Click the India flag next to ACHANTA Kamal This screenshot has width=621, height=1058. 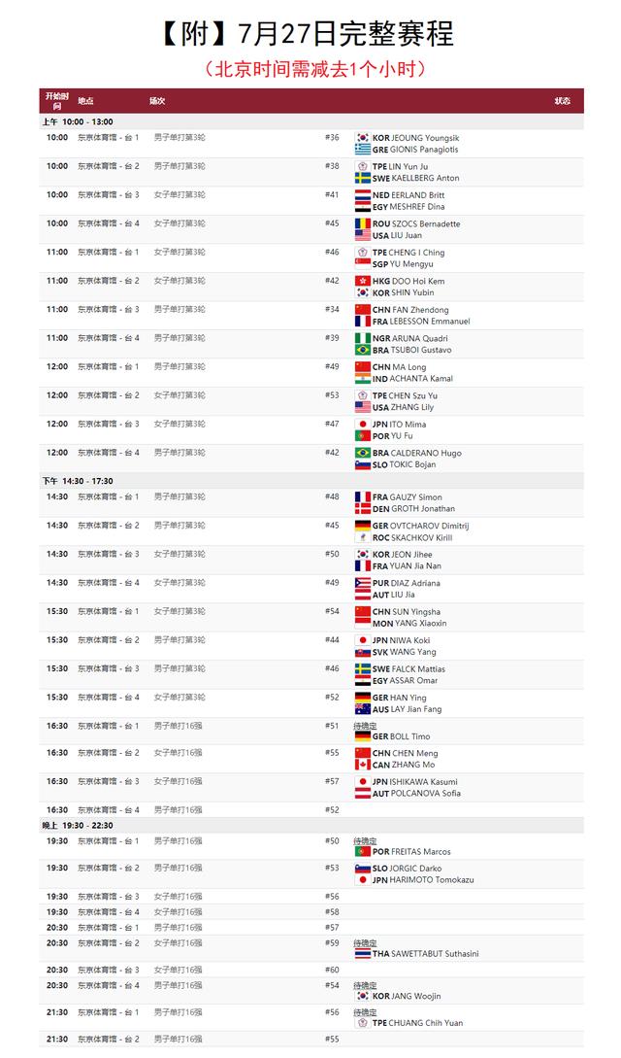(x=362, y=379)
